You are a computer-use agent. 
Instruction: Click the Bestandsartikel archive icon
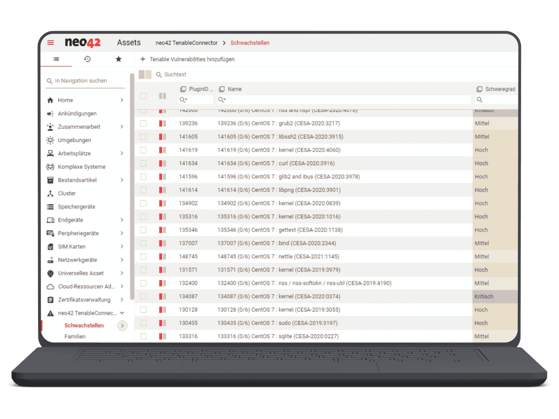[50, 180]
